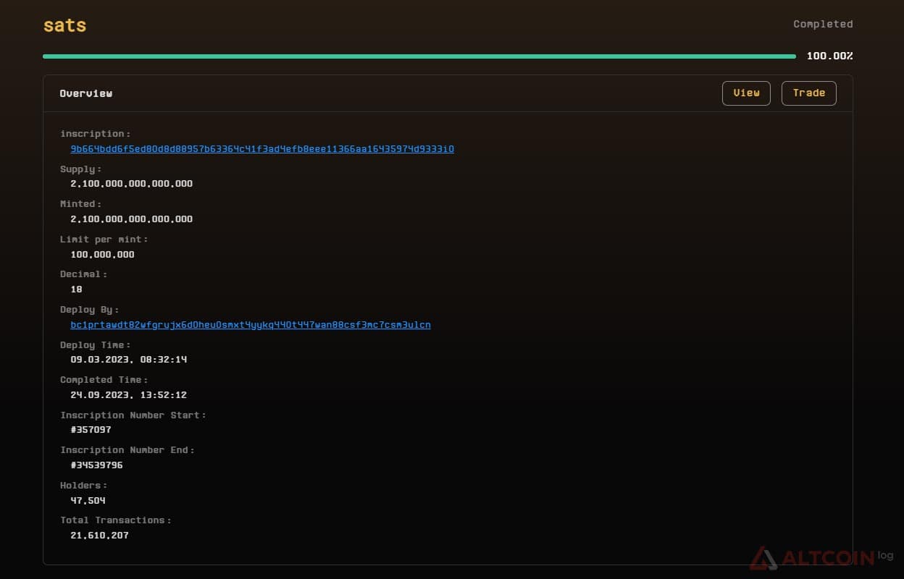Click the 'inscription:' field label
Screen dimensions: 904x579
[96, 134]
